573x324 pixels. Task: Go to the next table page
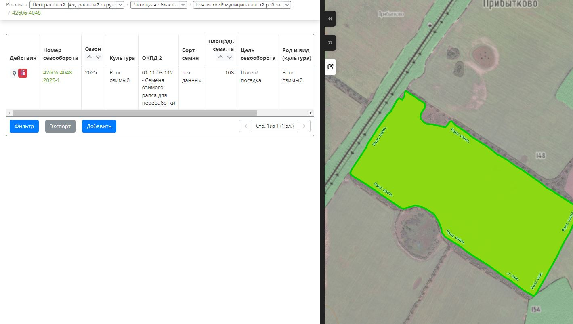(x=304, y=126)
